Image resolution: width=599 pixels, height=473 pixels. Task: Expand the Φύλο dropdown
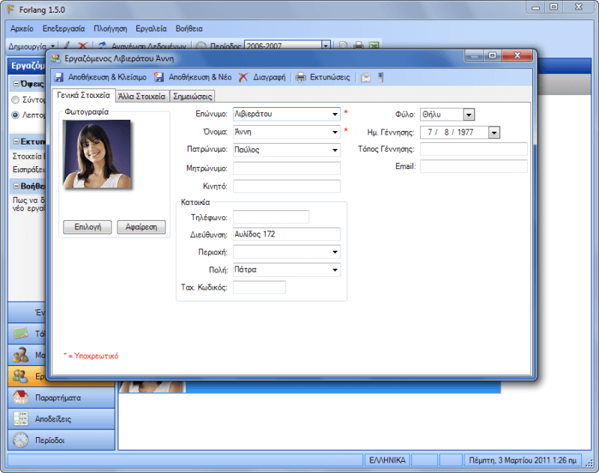469,115
